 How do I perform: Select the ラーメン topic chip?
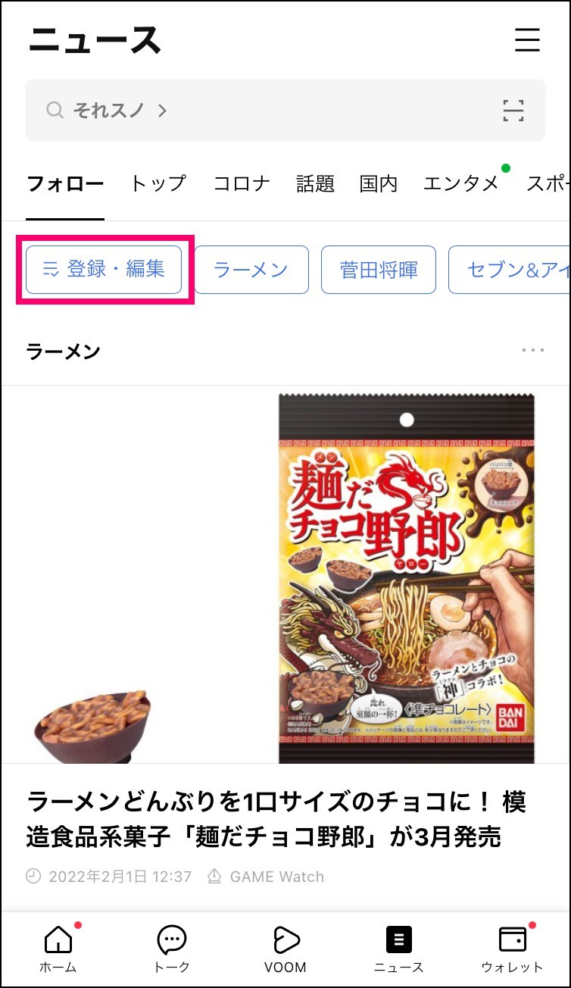[251, 270]
